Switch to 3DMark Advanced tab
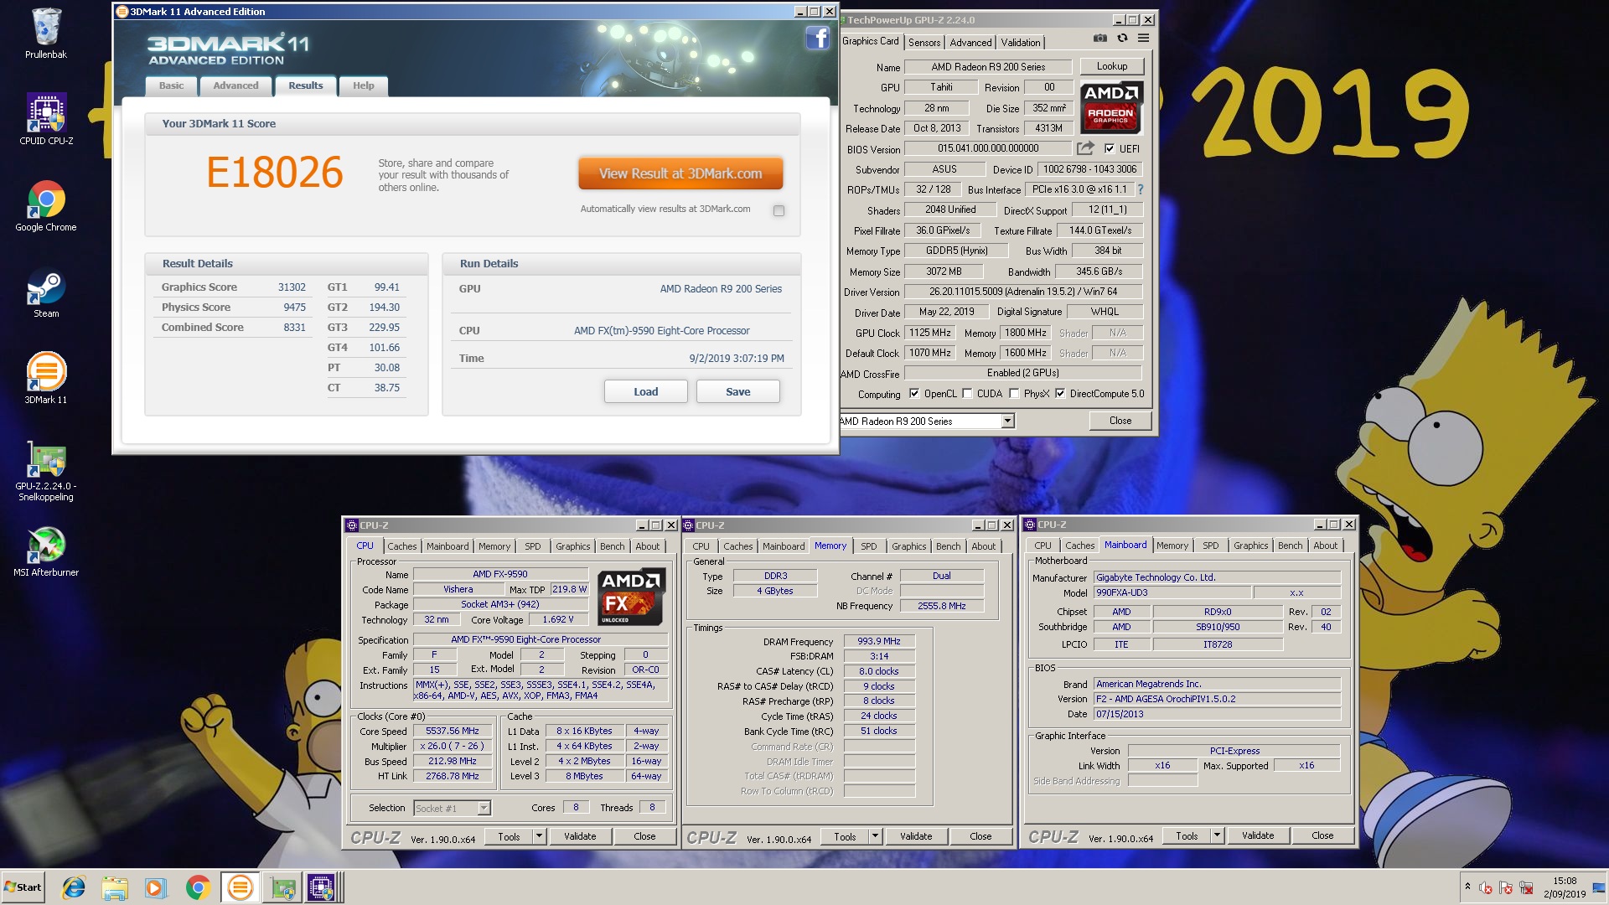The width and height of the screenshot is (1609, 905). click(x=235, y=86)
